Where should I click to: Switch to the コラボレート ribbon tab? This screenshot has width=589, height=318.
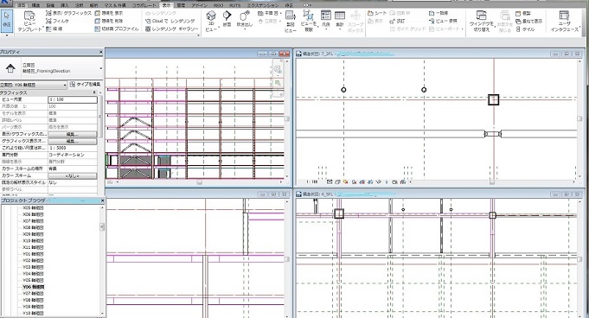[144, 5]
